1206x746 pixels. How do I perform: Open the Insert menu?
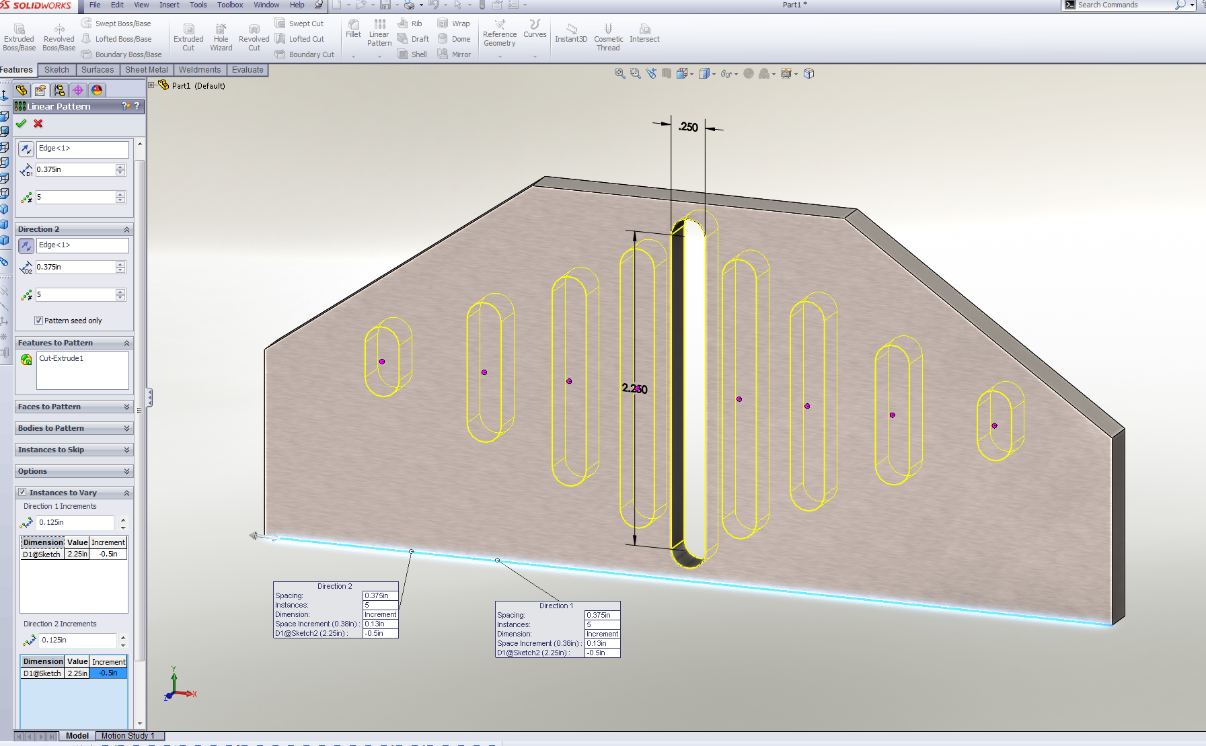point(169,5)
